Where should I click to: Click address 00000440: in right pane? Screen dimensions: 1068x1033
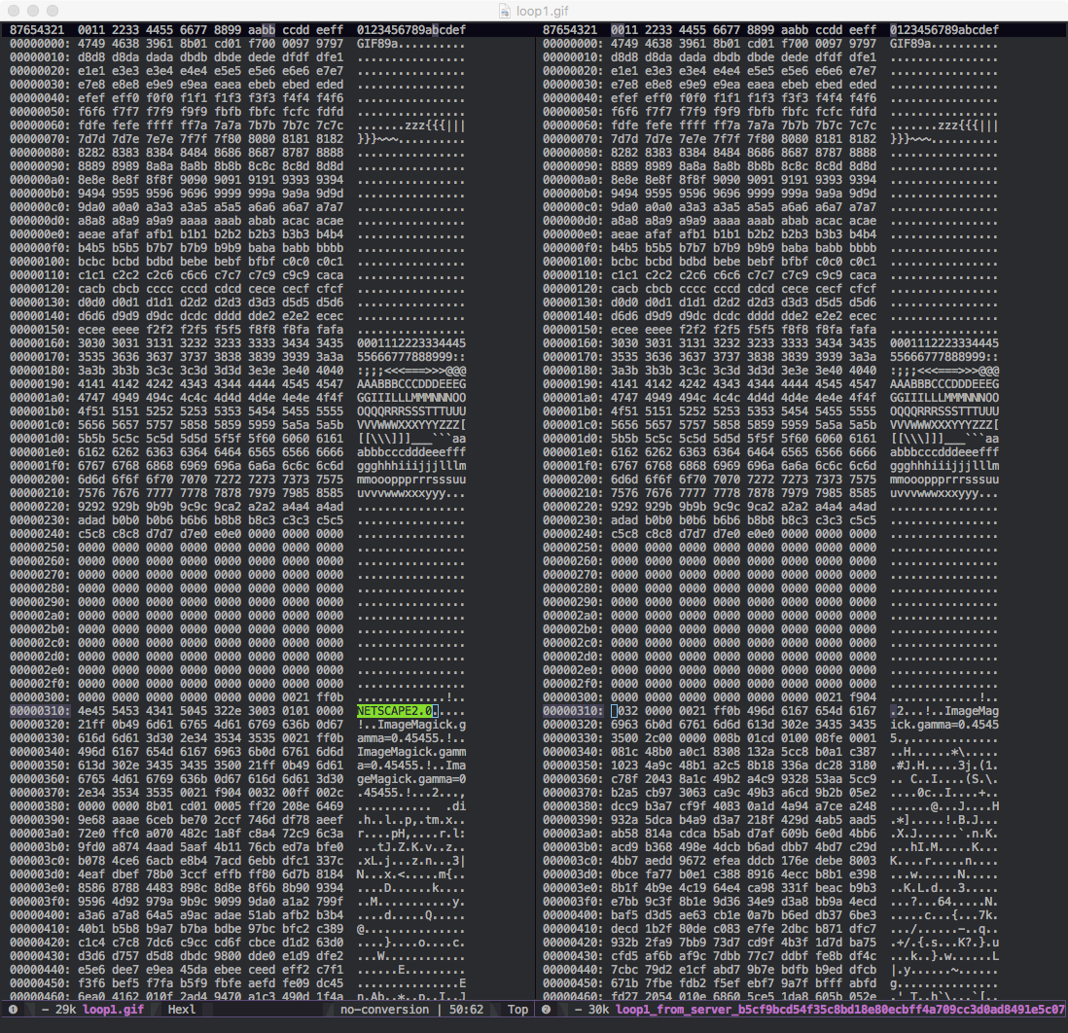pyautogui.click(x=573, y=970)
